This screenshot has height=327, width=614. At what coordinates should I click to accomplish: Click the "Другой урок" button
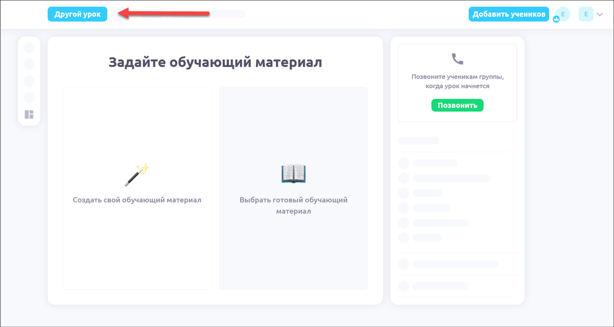click(x=77, y=14)
